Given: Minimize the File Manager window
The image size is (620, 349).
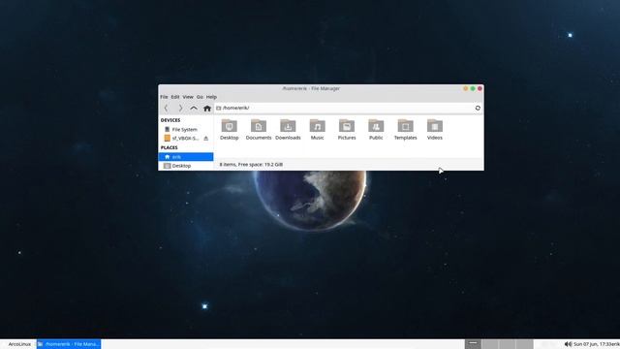Looking at the screenshot, I should click(465, 88).
